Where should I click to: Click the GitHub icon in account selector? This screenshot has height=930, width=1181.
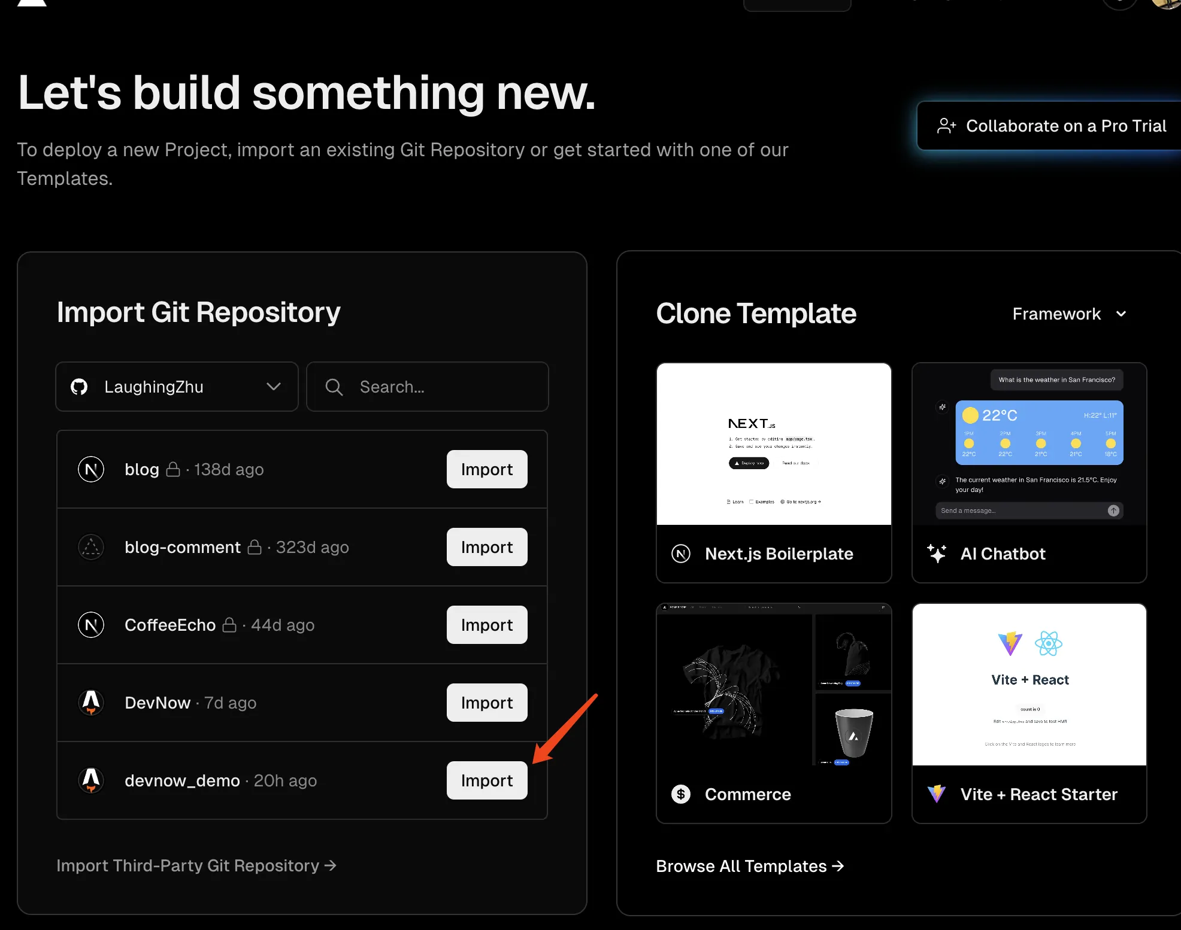(x=79, y=387)
